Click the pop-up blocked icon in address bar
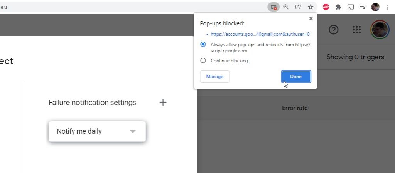 click(x=273, y=7)
